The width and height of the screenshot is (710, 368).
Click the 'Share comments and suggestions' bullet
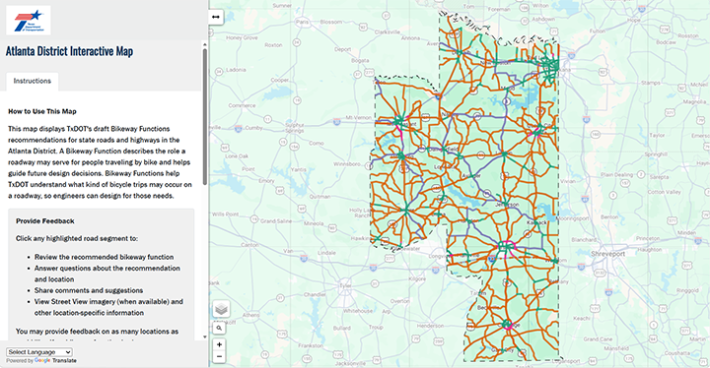[89, 290]
